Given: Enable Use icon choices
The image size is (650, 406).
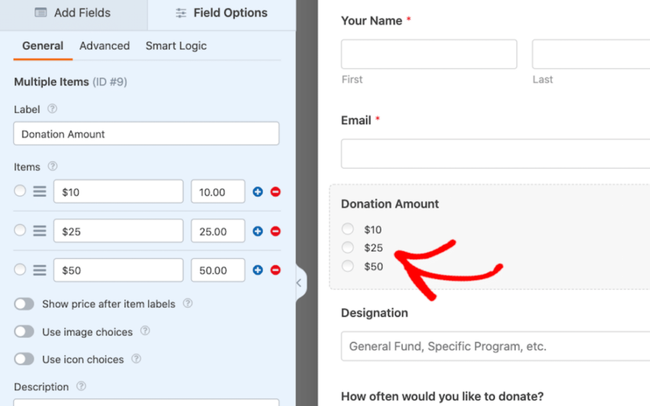Looking at the screenshot, I should click(23, 359).
